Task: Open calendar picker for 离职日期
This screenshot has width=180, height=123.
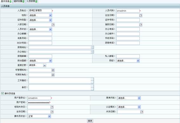Action: click(141, 25)
